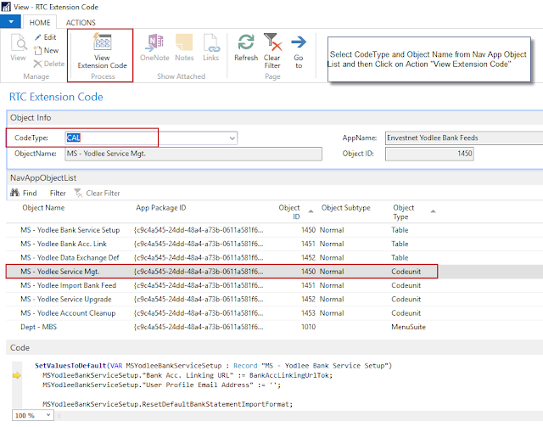Click the ObjectName field

click(x=193, y=154)
